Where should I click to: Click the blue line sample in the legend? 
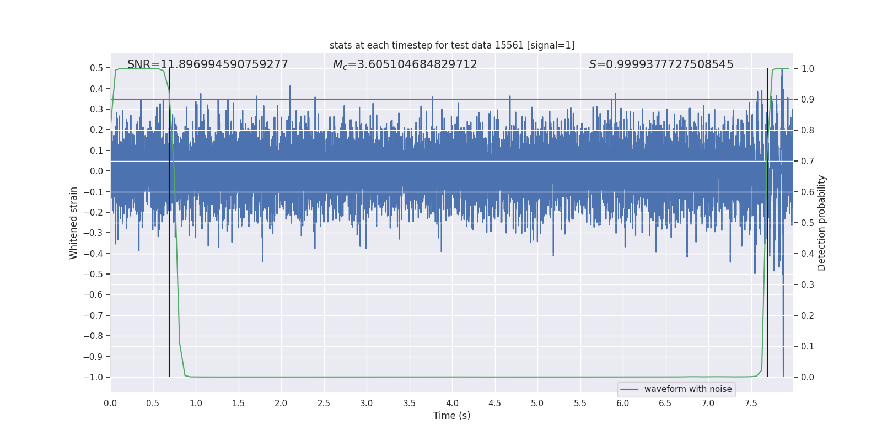pos(630,389)
